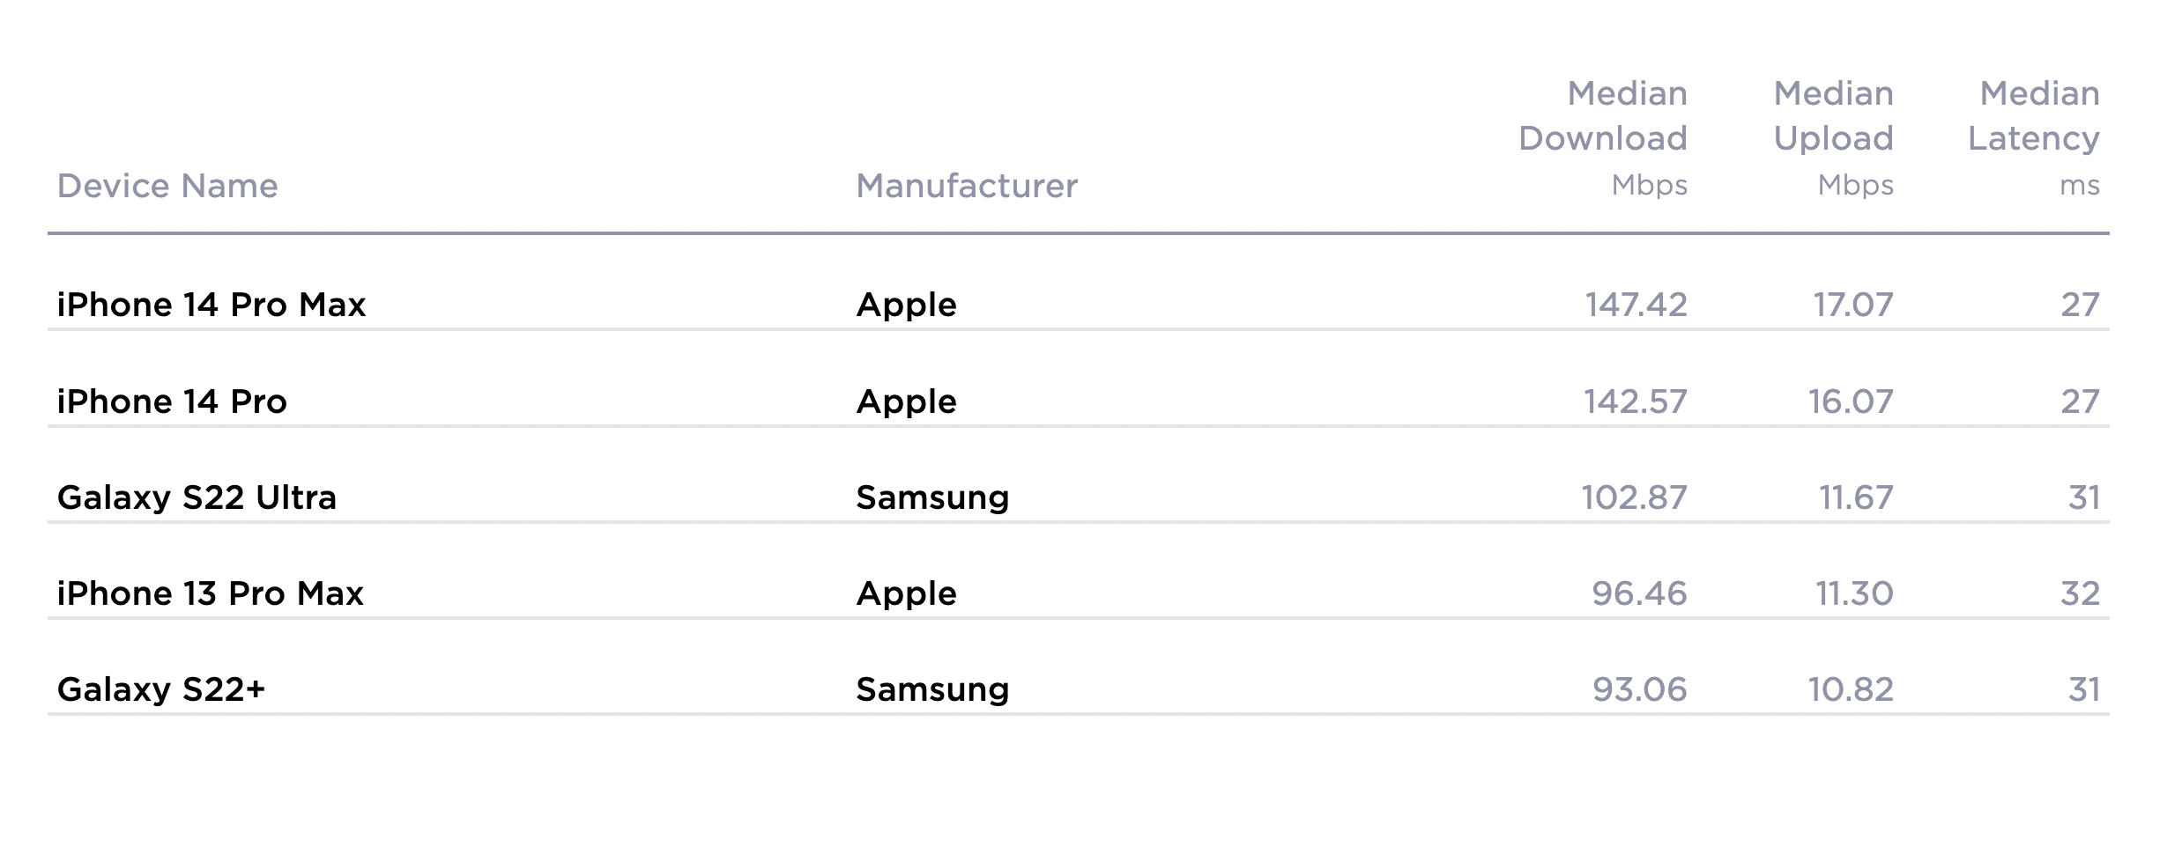Image resolution: width=2182 pixels, height=847 pixels.
Task: Click the Manufacturer column header
Action: click(967, 186)
